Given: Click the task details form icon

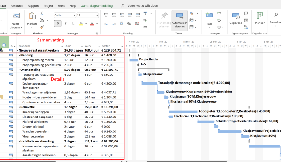Looking at the screenshot, I should pyautogui.click(x=246, y=20).
